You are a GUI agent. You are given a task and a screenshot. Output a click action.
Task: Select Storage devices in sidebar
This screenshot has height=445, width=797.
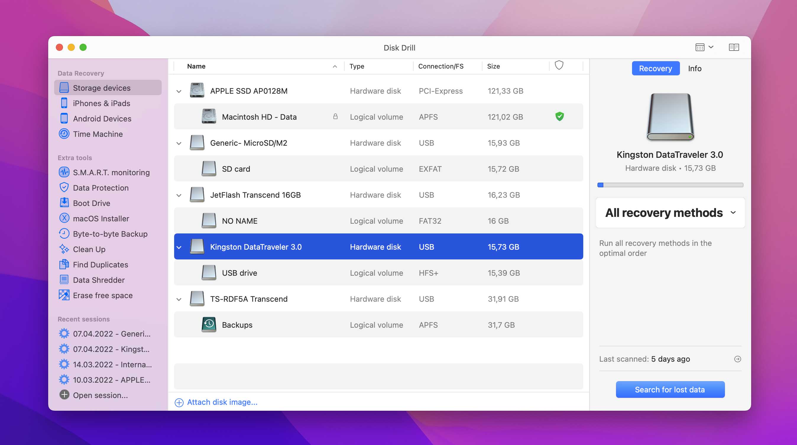(108, 88)
